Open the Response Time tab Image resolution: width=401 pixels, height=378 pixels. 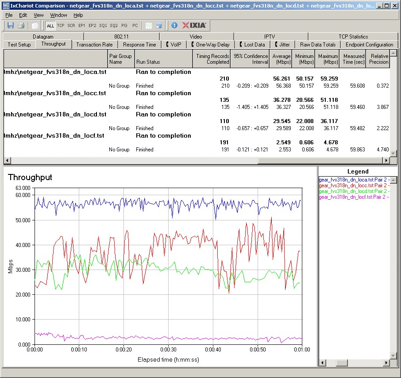pos(139,45)
